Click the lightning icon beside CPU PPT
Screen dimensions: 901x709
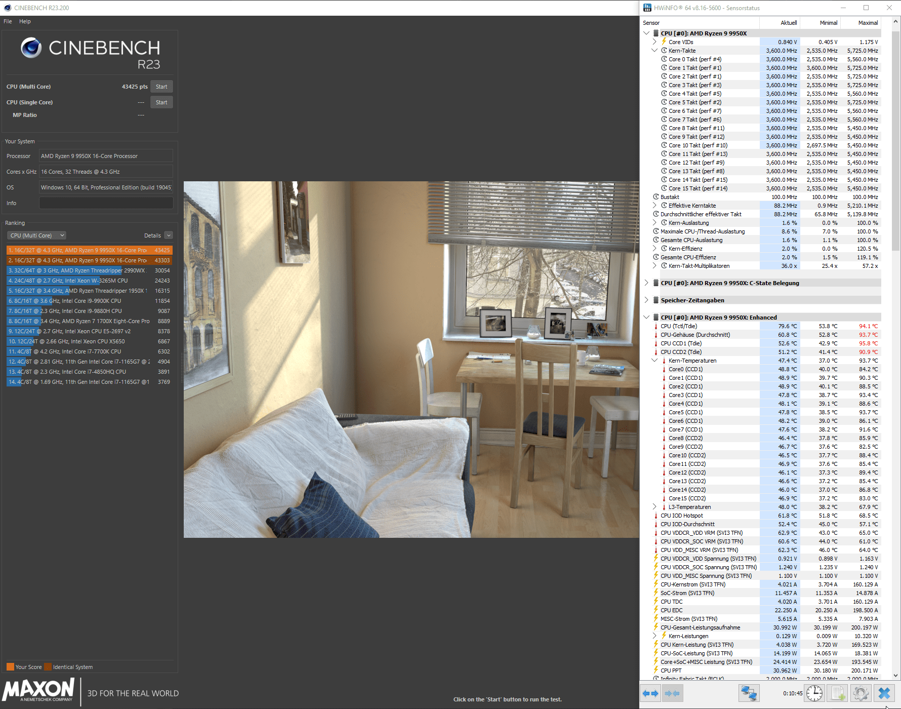point(656,671)
